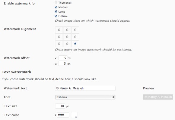Select bottom-left watermark alignment
The image size is (175, 120).
tap(59, 44)
